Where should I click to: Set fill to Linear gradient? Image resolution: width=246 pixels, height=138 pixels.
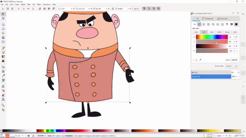204,24
